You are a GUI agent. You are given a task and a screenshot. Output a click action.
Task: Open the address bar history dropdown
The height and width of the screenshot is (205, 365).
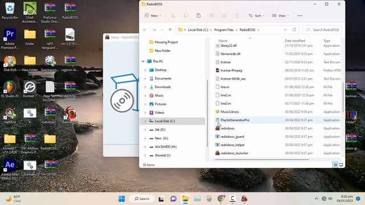pyautogui.click(x=285, y=30)
